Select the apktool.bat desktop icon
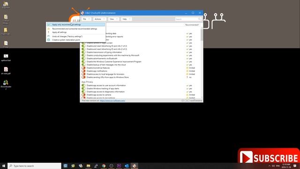 [6, 57]
